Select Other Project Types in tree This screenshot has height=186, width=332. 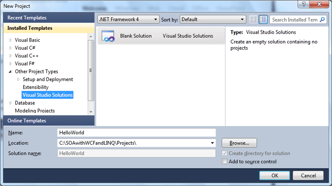pos(37,72)
